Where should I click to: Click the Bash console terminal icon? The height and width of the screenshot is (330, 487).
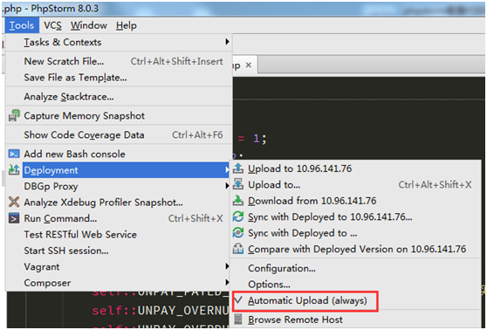pos(14,154)
